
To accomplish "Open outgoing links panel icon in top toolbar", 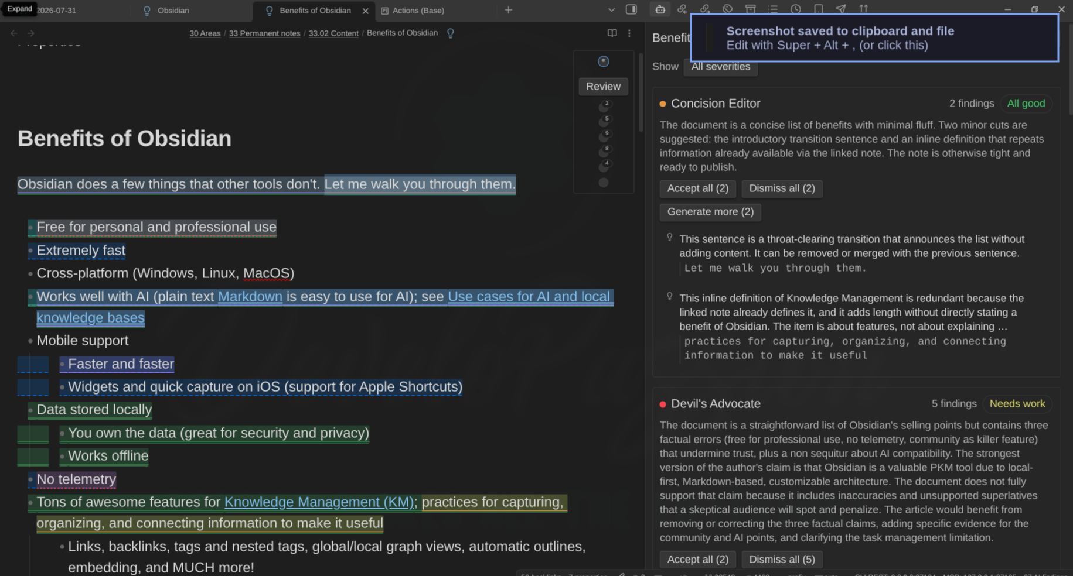I will point(705,9).
